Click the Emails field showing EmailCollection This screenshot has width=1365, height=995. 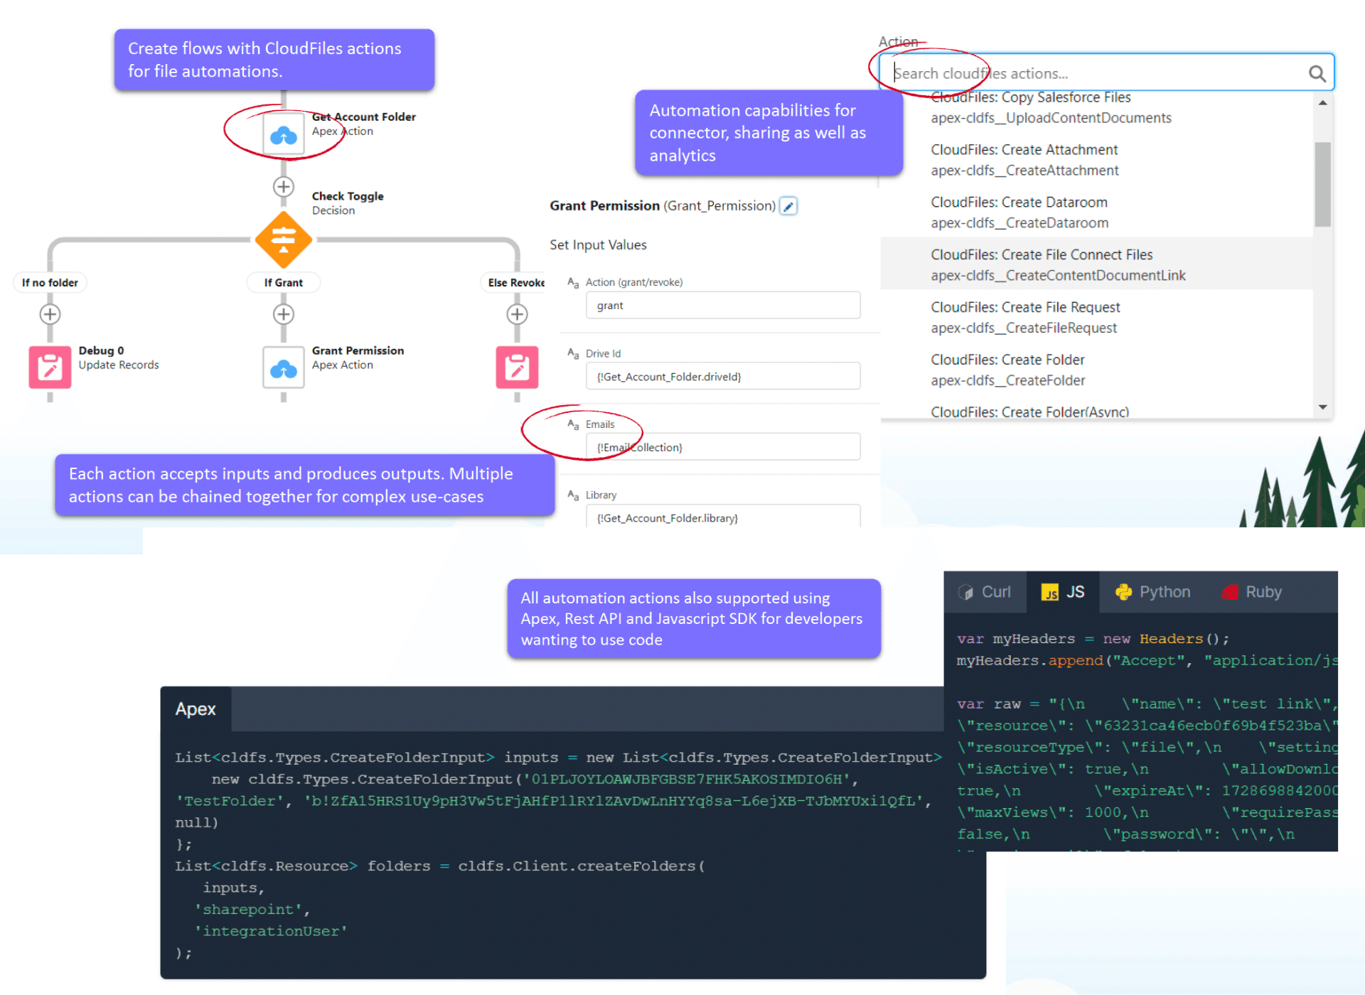722,446
